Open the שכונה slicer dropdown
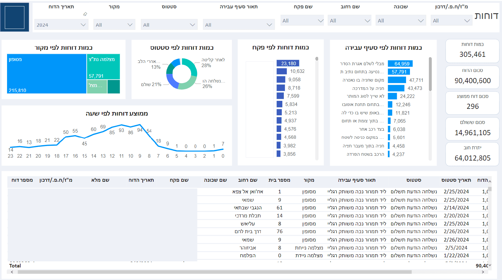This screenshot has height=280, width=502. tap(401, 21)
